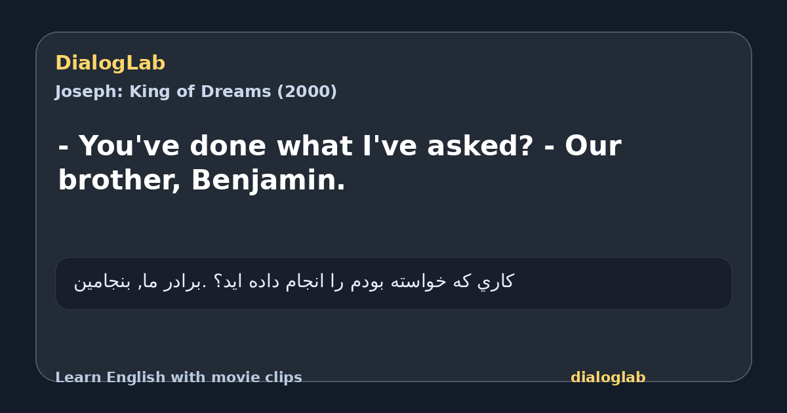787x413 pixels.
Task: Click the word "done" in the subtitle
Action: pos(228,146)
